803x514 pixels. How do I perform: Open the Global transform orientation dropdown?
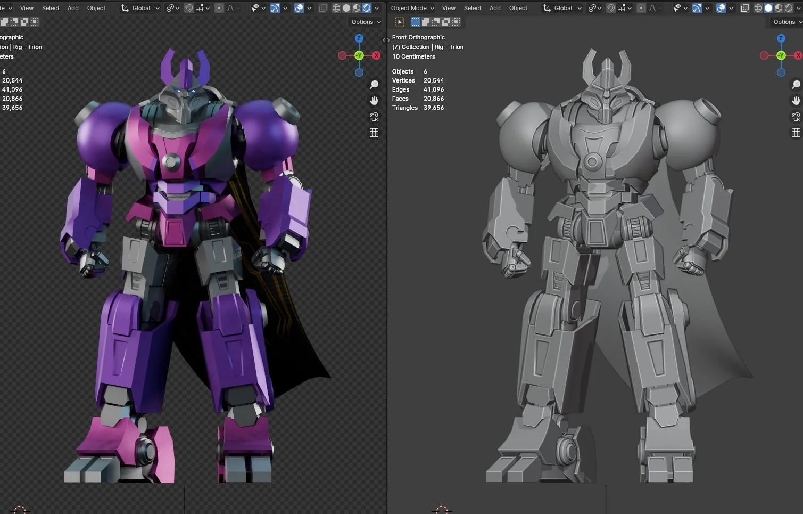pos(139,8)
